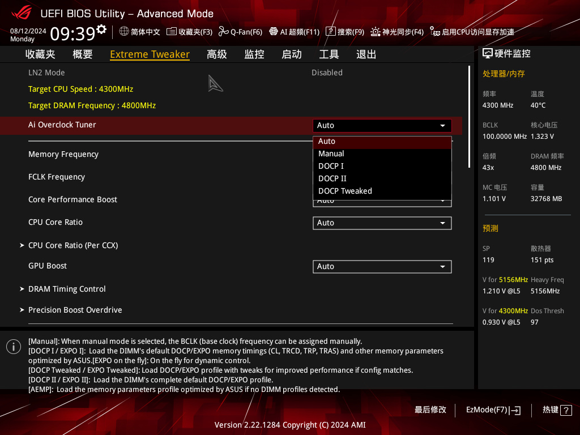Open the 工具 tools tab
Image resolution: width=580 pixels, height=435 pixels.
point(329,54)
